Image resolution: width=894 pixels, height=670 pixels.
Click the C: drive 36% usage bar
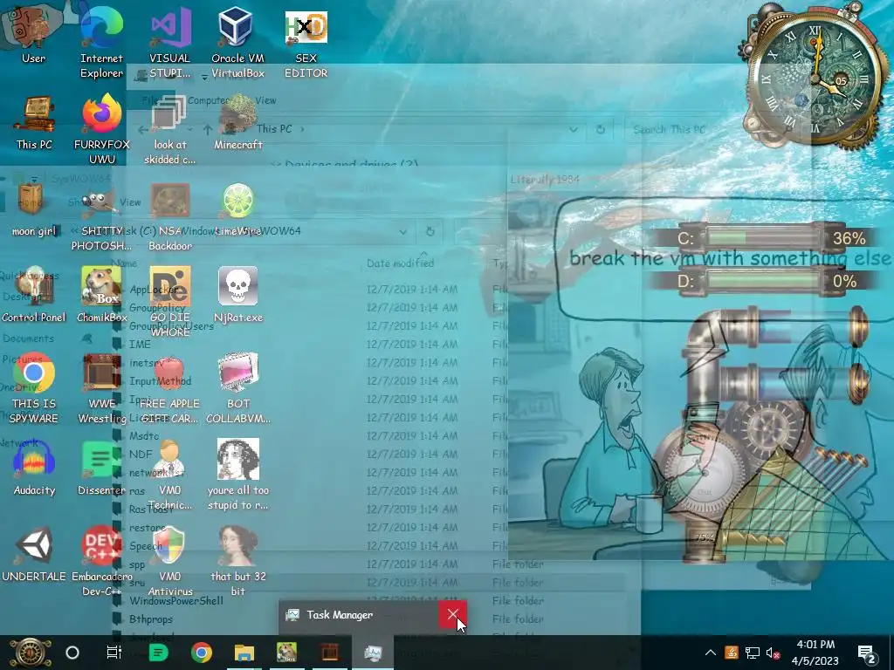point(764,238)
